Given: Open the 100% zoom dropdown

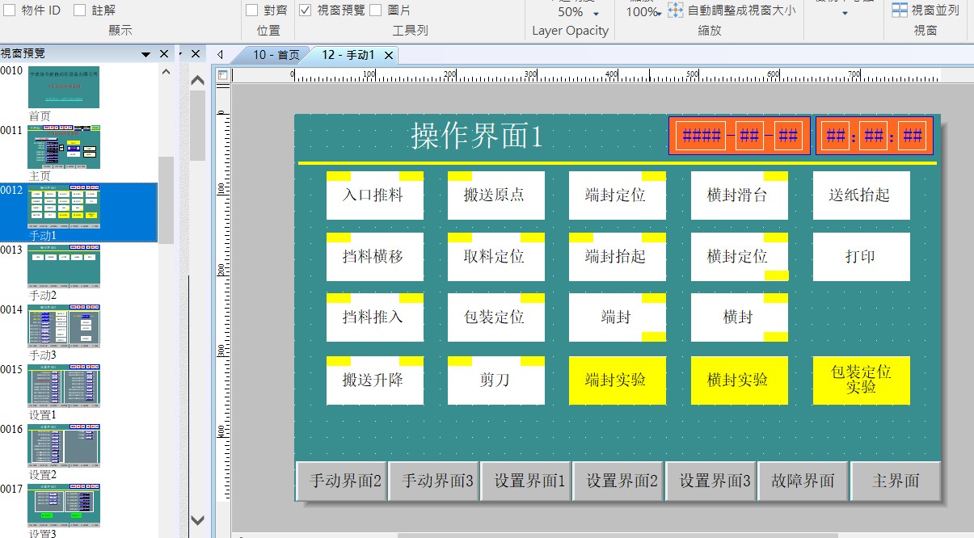Looking at the screenshot, I should coord(659,14).
